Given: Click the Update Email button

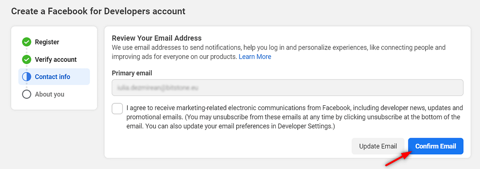Looking at the screenshot, I should coord(378,146).
